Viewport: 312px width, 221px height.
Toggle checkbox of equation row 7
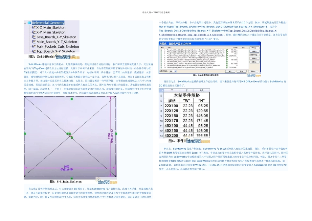(161, 61)
